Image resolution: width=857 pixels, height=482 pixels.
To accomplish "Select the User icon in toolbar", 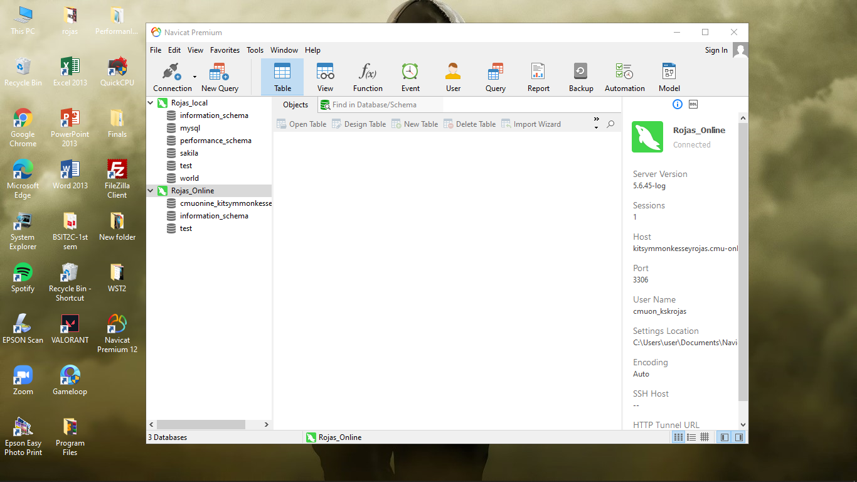I will 453,77.
